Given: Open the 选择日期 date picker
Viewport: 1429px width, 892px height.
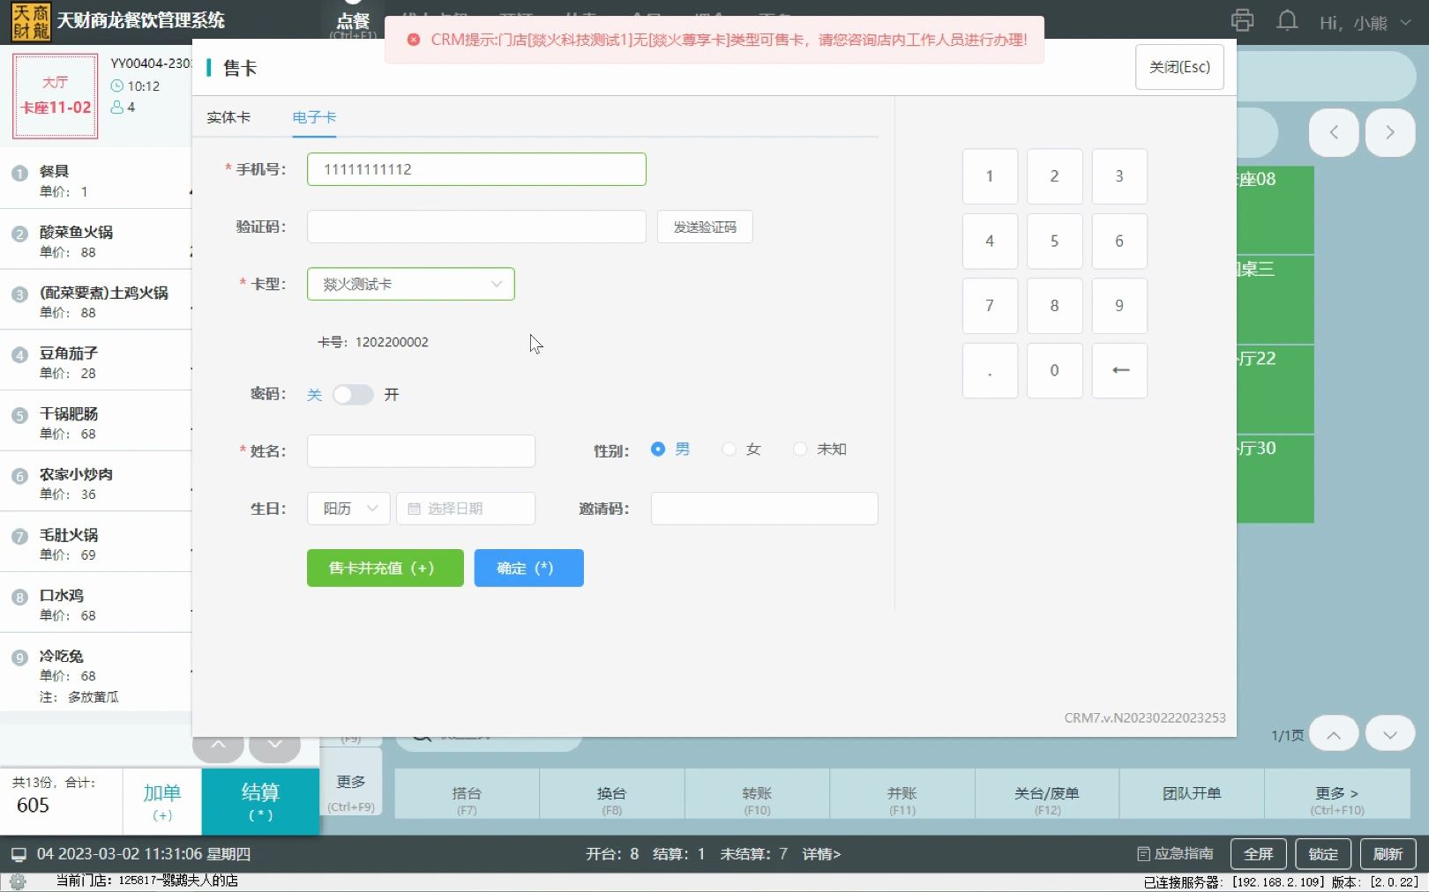Looking at the screenshot, I should coord(466,509).
